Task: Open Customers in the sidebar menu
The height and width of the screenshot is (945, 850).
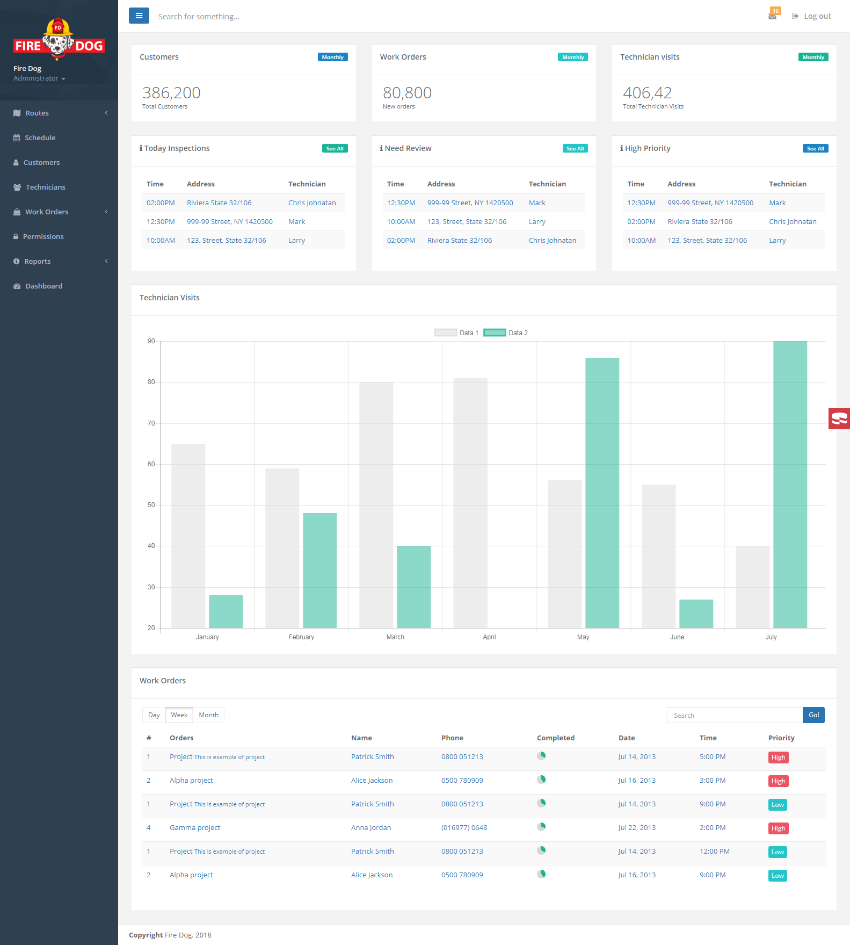Action: [x=41, y=163]
